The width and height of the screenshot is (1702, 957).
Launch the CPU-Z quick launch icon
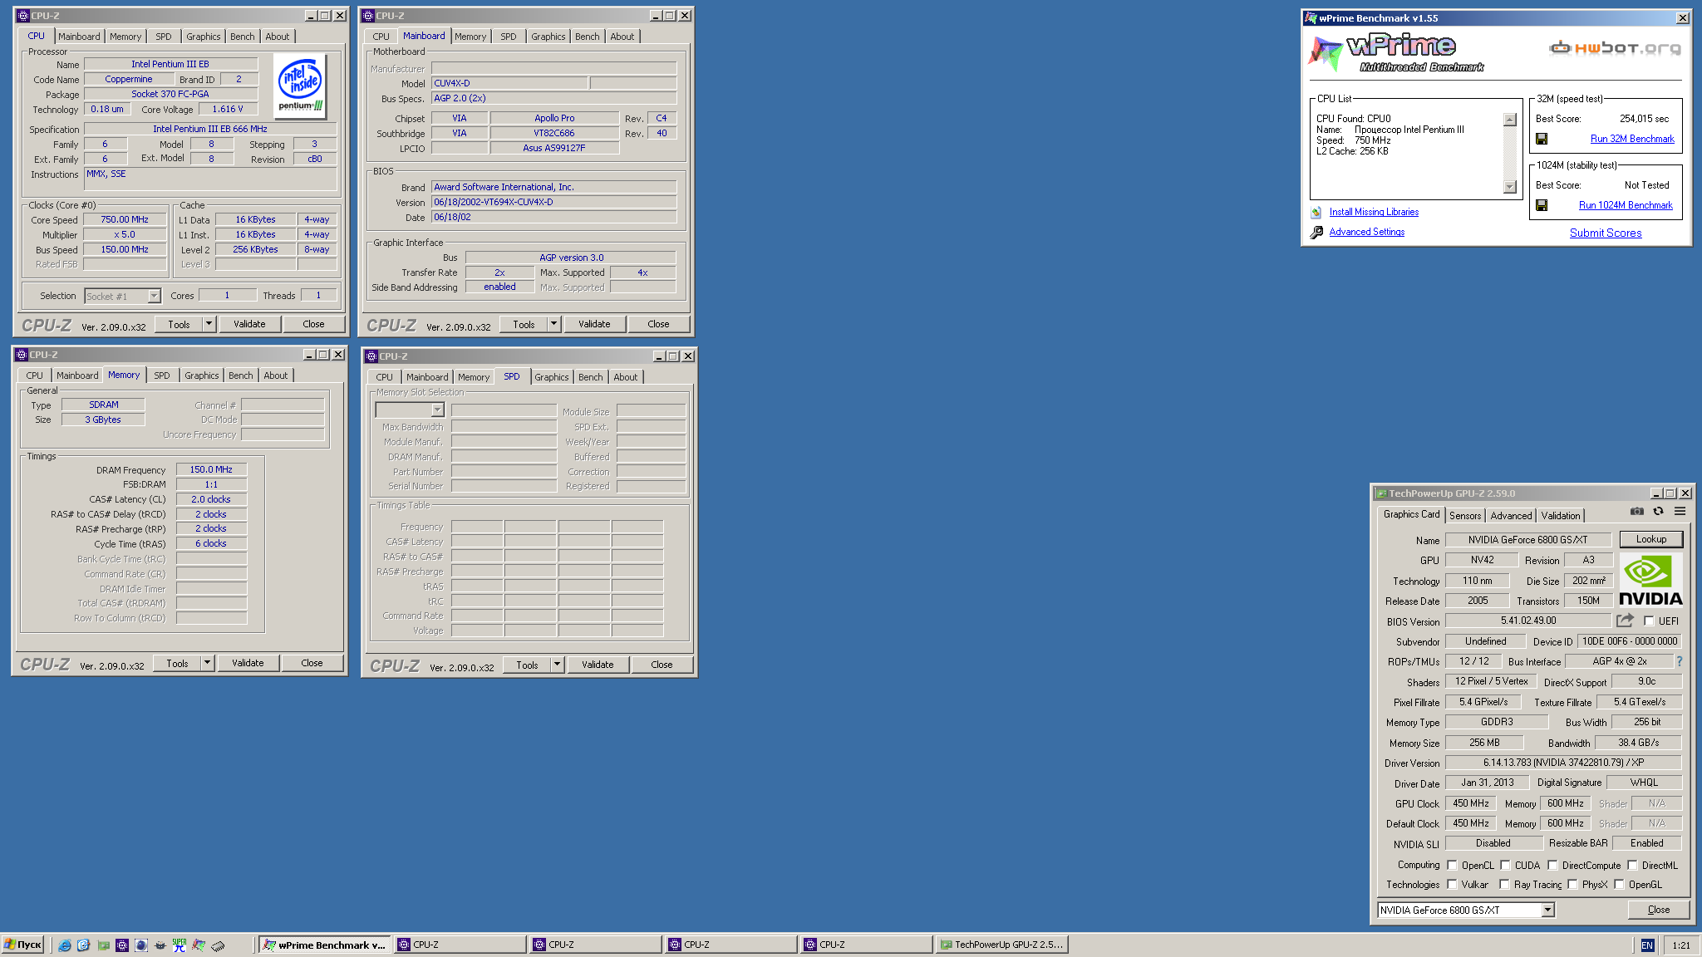click(x=122, y=945)
